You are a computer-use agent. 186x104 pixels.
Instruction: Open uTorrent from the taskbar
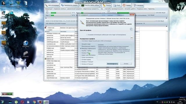click(x=16, y=102)
